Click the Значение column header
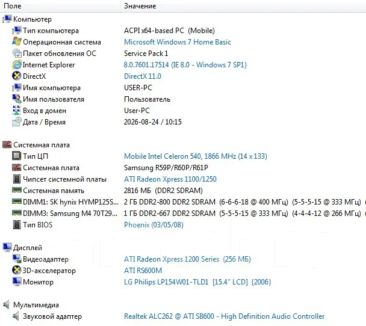This screenshot has width=366, height=326. click(243, 6)
